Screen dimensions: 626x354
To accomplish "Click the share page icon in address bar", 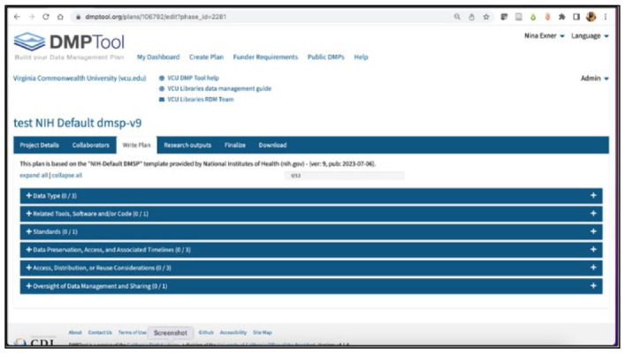I will (x=471, y=17).
